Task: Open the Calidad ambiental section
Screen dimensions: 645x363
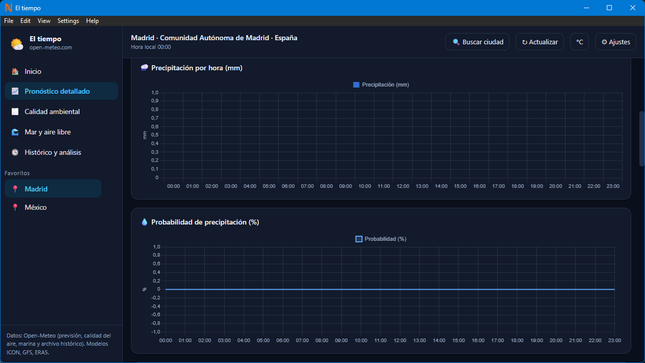Action: tap(61, 112)
